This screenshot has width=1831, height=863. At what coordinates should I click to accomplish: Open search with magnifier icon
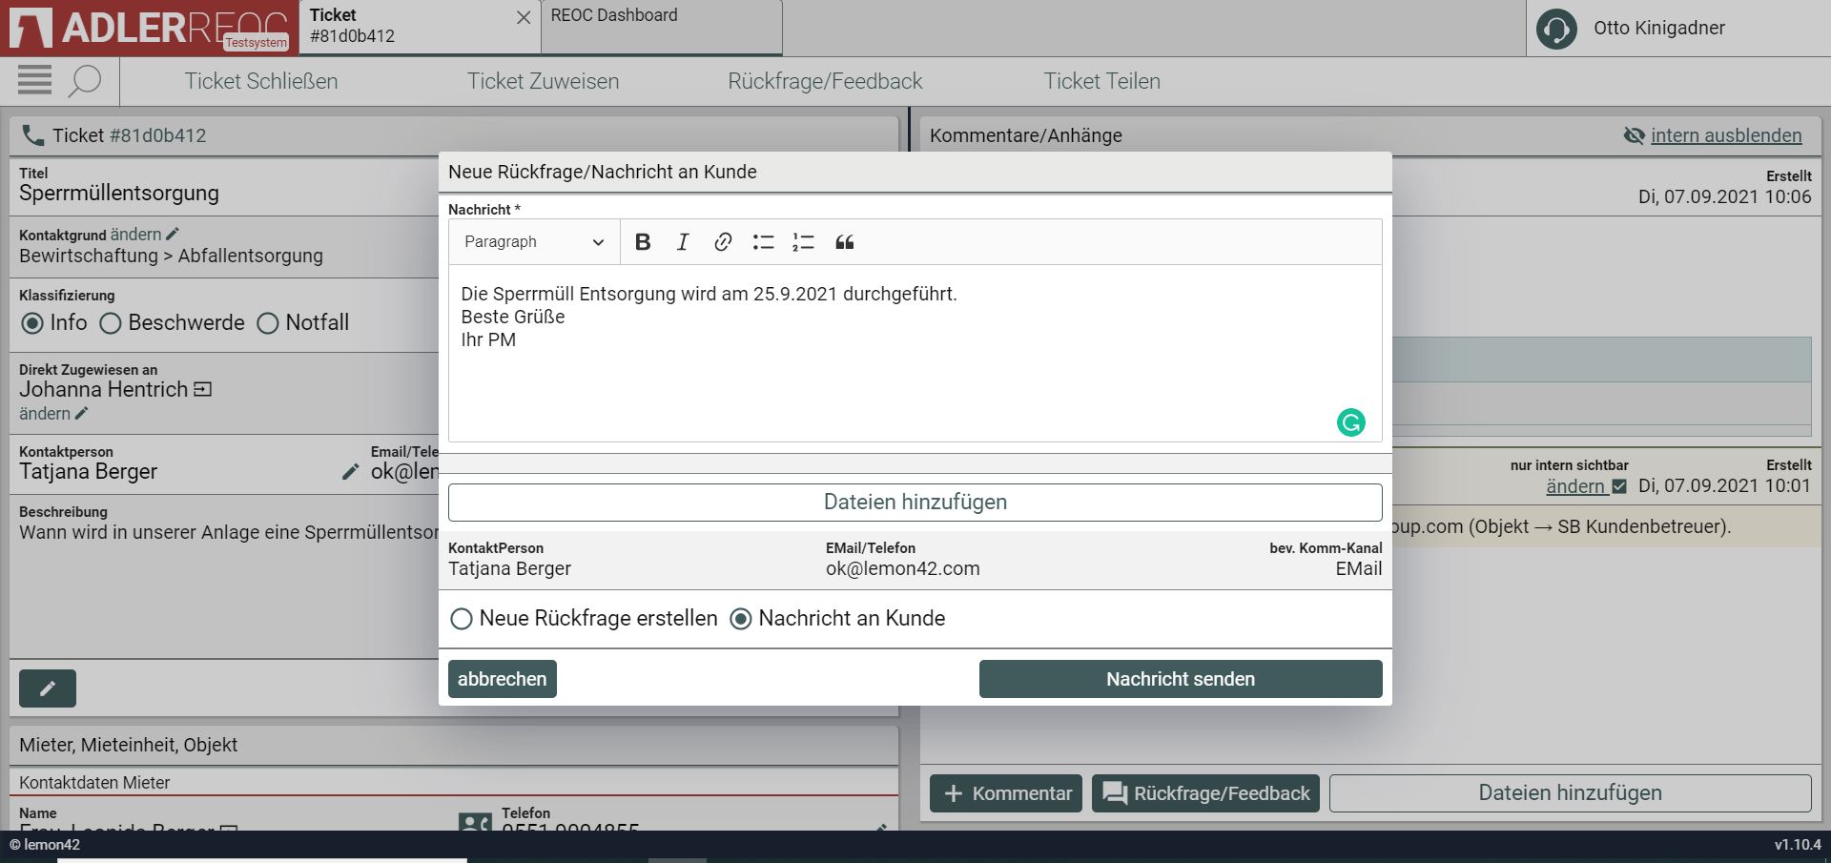[85, 81]
